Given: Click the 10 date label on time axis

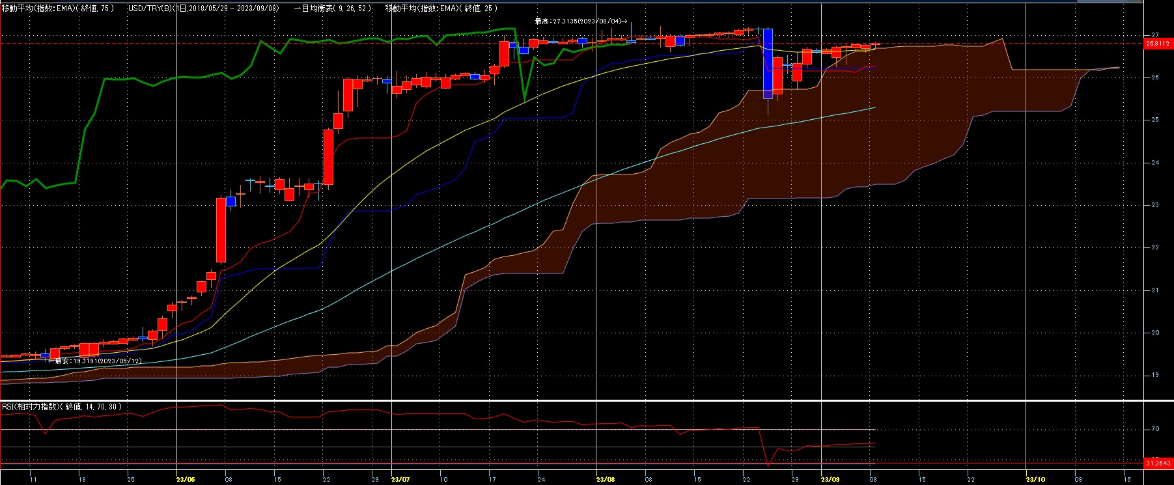Looking at the screenshot, I should (x=443, y=479).
